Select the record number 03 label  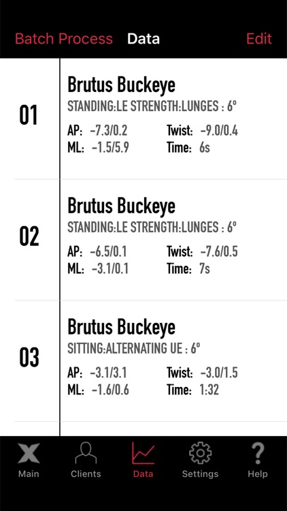(x=29, y=358)
